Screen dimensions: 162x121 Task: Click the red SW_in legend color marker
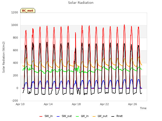click(x=41, y=116)
